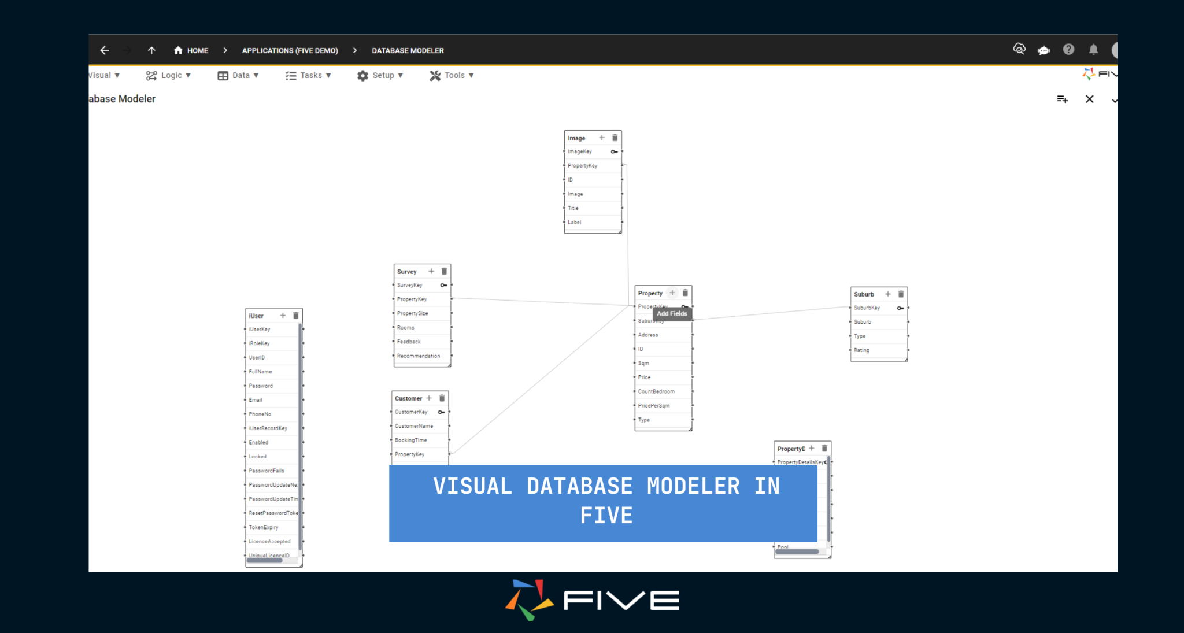This screenshot has width=1184, height=633.
Task: Delete the PropertyDetails table
Action: (x=824, y=449)
